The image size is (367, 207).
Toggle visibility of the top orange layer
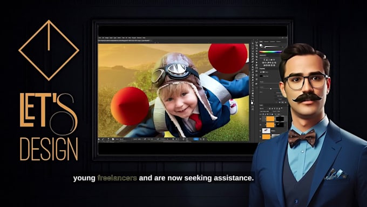(x=261, y=119)
